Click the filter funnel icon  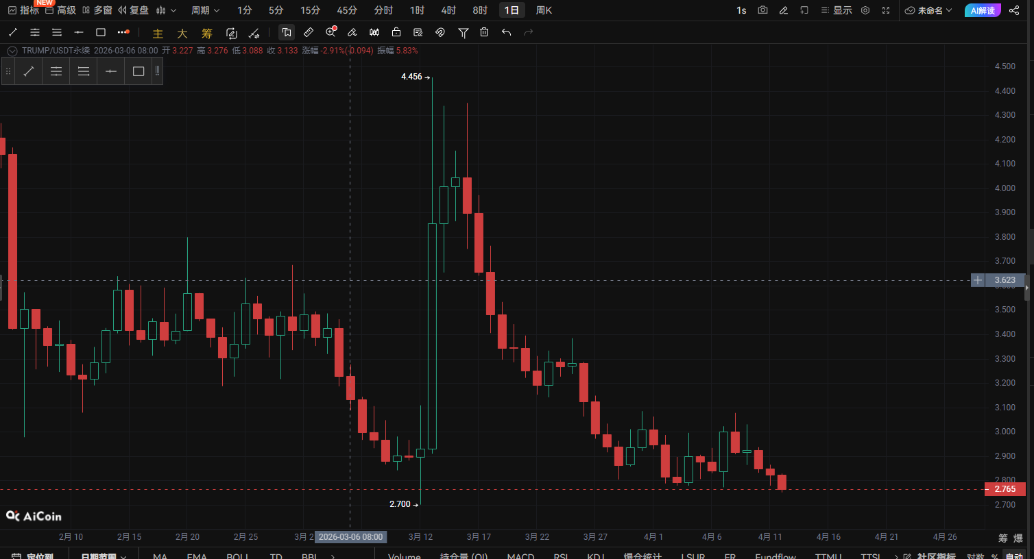[x=464, y=32]
